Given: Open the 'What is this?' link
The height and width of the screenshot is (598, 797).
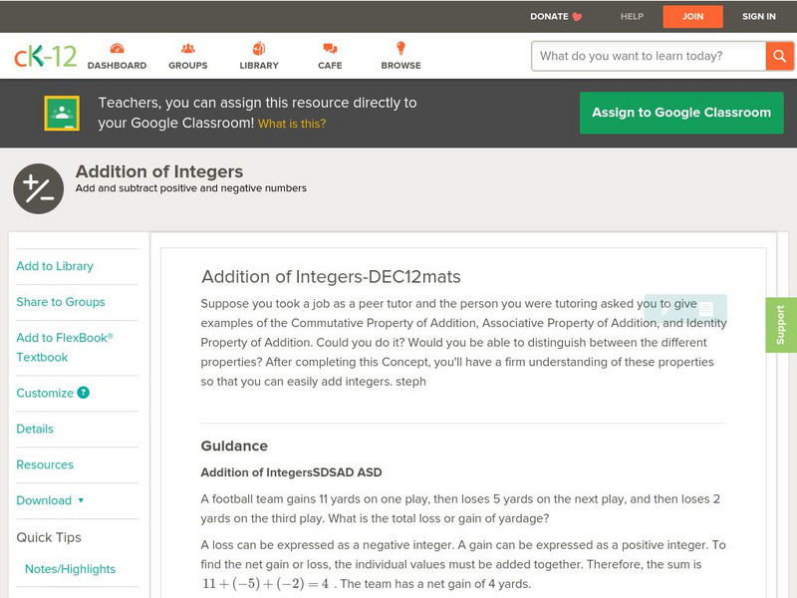Looking at the screenshot, I should pyautogui.click(x=292, y=124).
